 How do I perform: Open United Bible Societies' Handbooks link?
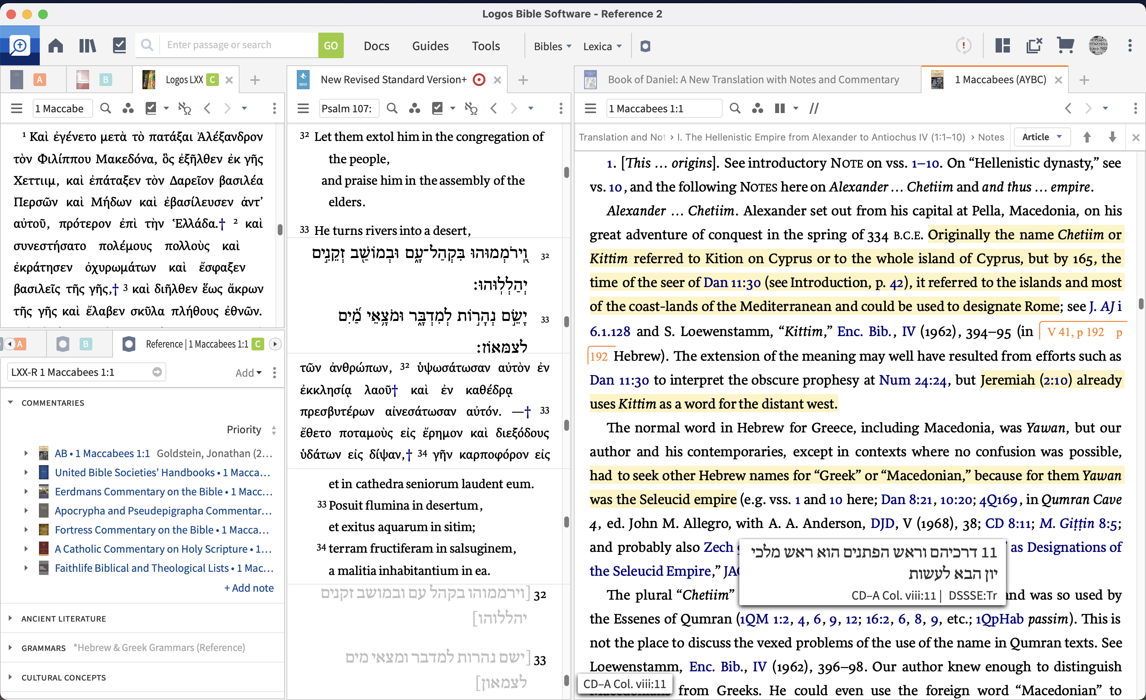point(162,472)
